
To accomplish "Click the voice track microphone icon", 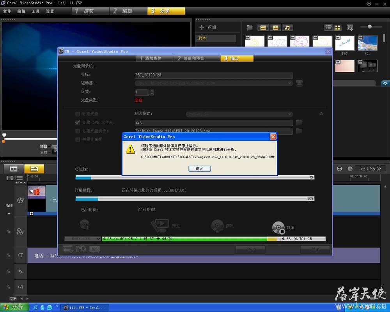I will click(21, 271).
